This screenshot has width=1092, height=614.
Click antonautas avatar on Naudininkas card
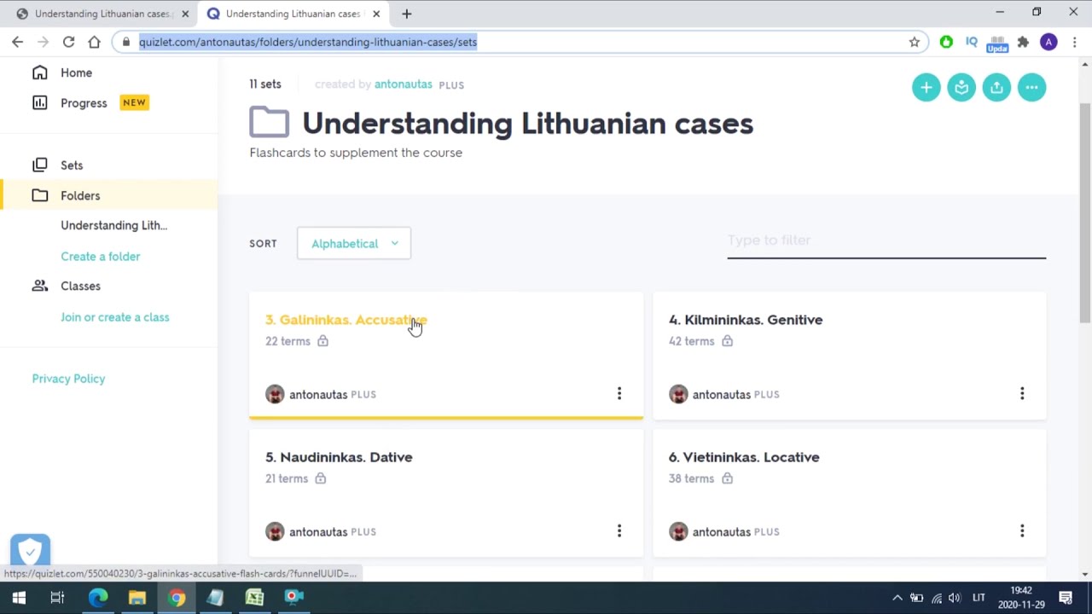275,531
